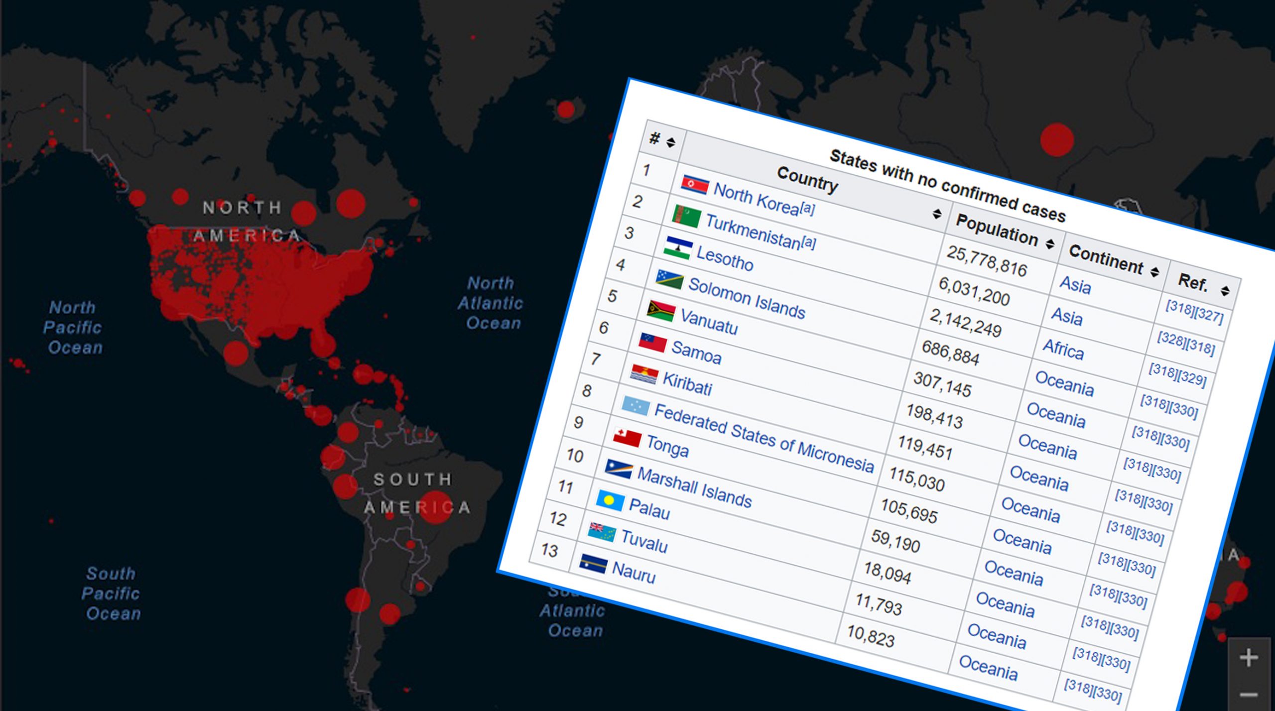Click the Samoa flag icon
Image resolution: width=1275 pixels, height=711 pixels.
point(653,343)
